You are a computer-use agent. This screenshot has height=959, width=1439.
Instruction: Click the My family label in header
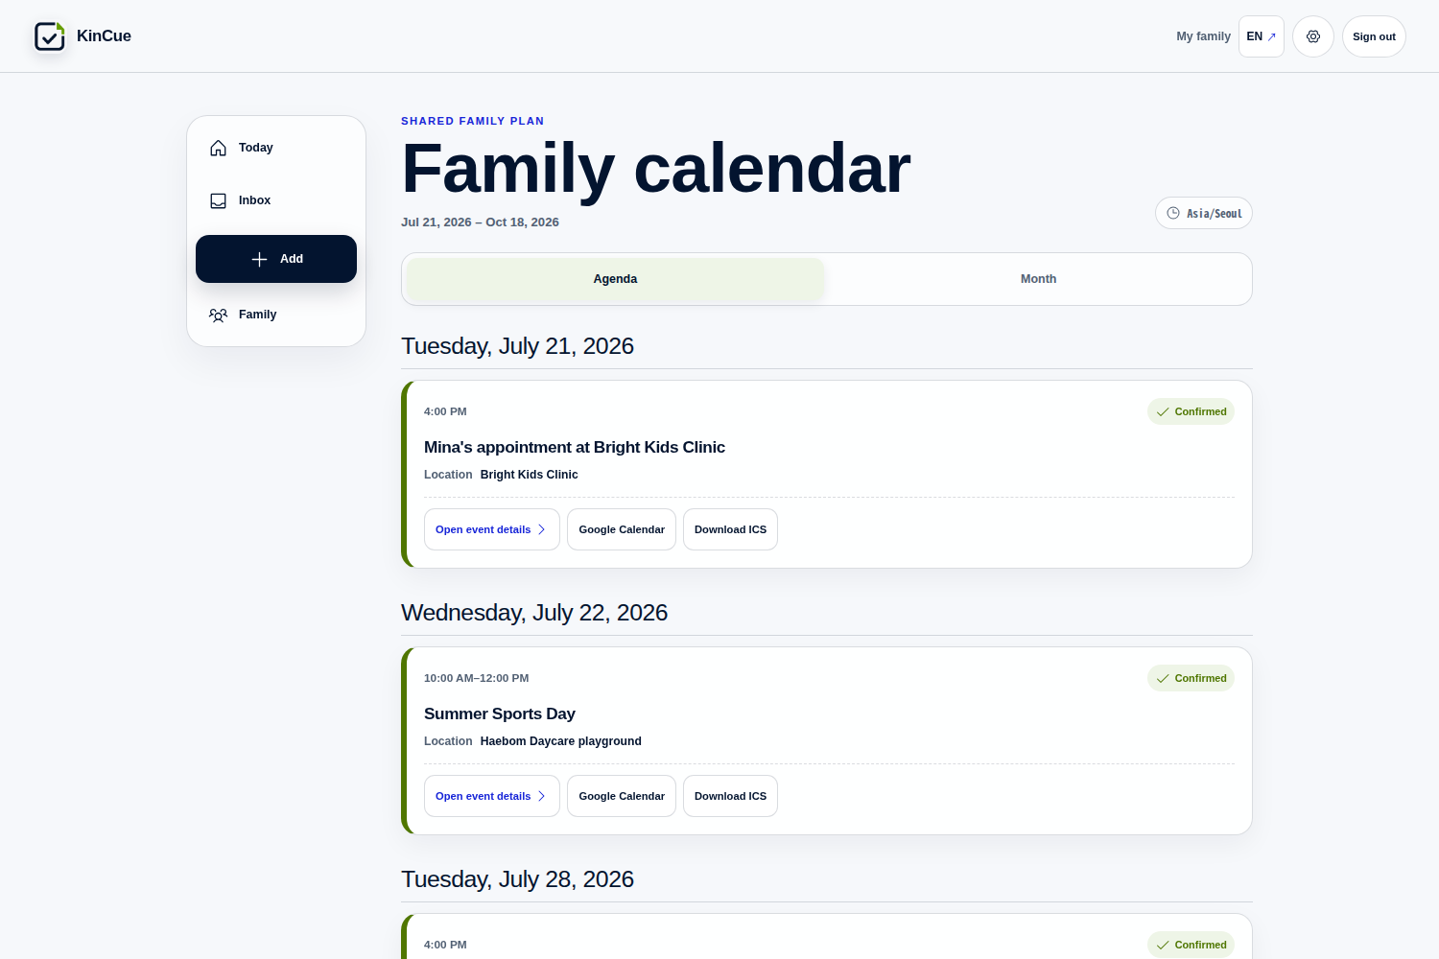pyautogui.click(x=1203, y=36)
